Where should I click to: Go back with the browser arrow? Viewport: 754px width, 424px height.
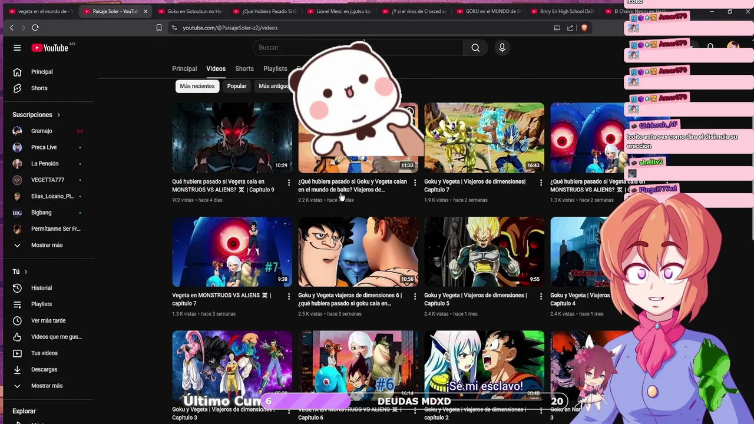[12, 28]
